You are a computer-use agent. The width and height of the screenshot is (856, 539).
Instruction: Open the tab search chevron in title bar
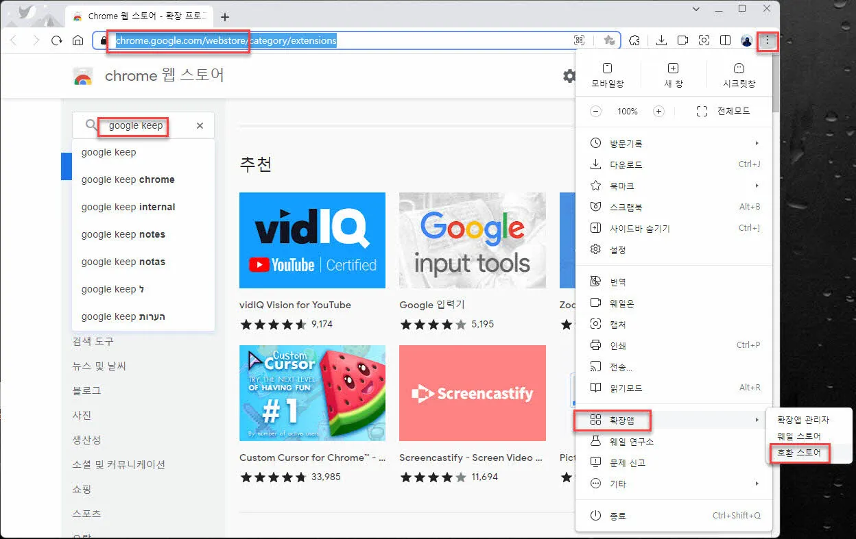click(x=696, y=9)
